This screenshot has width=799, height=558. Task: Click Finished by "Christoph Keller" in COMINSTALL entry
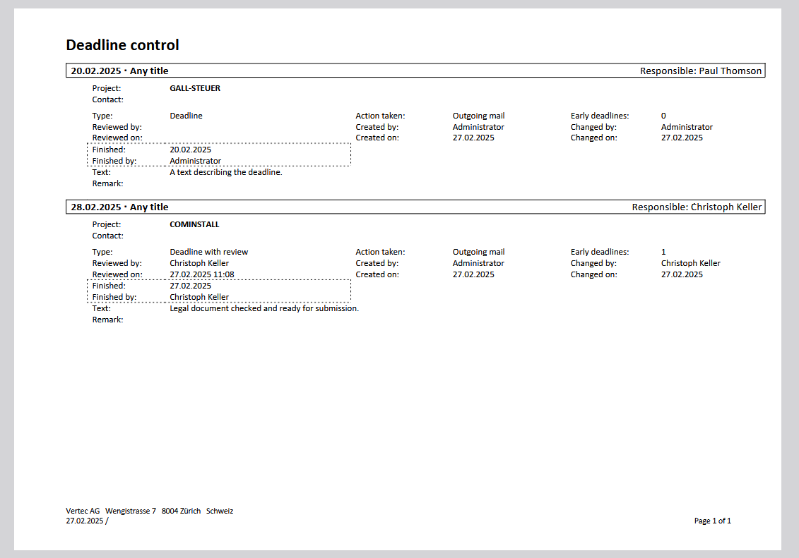(199, 297)
